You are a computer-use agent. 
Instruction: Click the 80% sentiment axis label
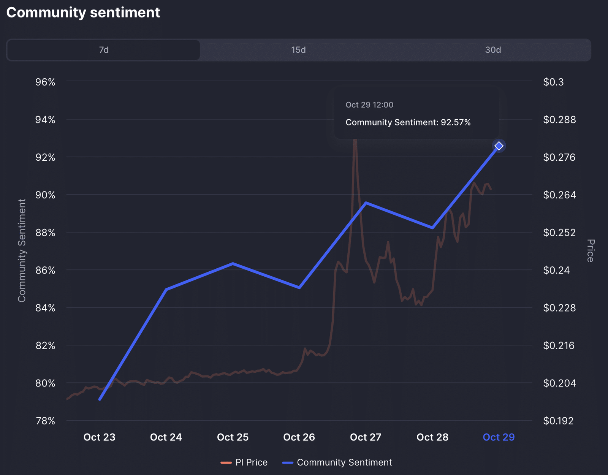click(x=45, y=383)
